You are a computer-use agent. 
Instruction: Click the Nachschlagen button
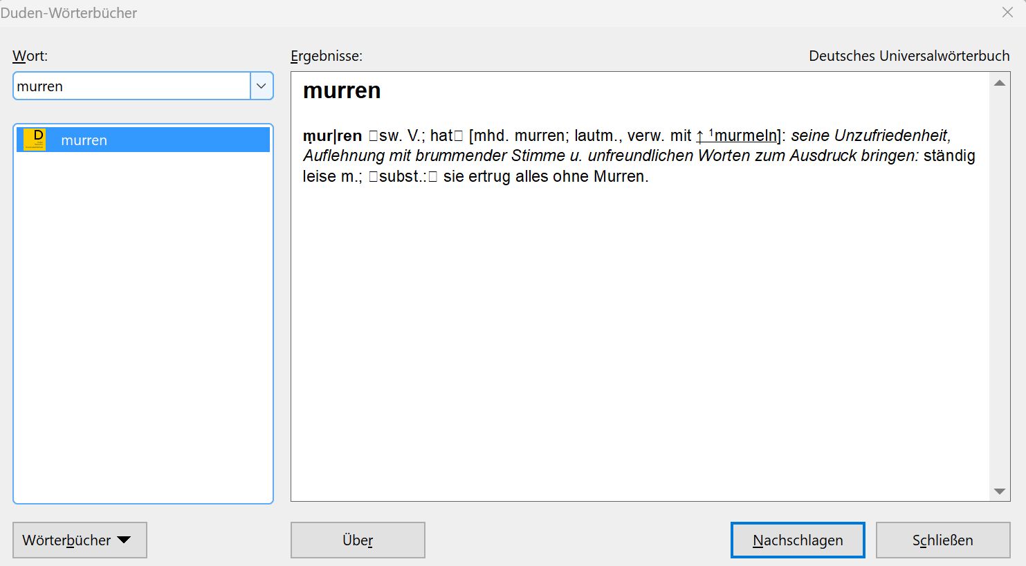[x=798, y=540]
